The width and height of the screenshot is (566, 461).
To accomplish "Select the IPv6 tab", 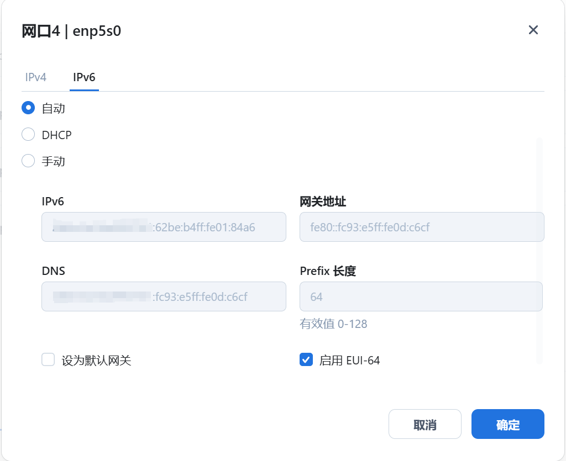I will [85, 77].
